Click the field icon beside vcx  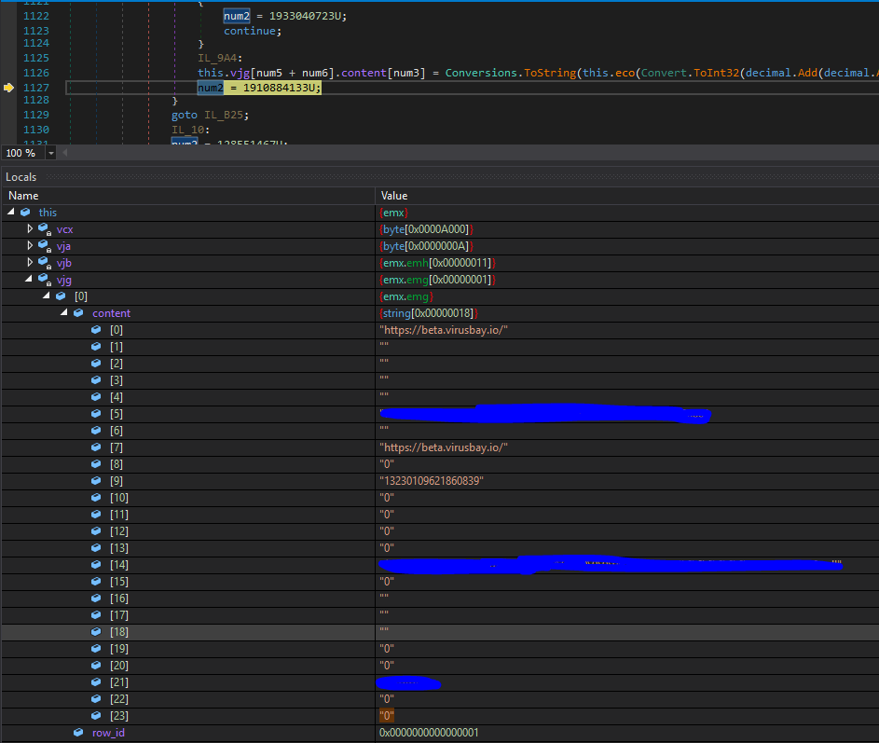pos(44,229)
